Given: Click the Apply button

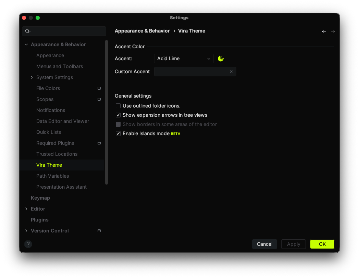Looking at the screenshot, I should [294, 244].
